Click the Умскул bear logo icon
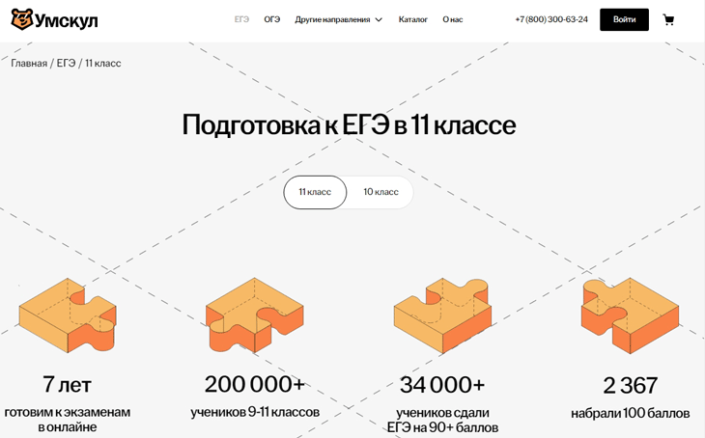The width and height of the screenshot is (705, 438). pos(22,19)
